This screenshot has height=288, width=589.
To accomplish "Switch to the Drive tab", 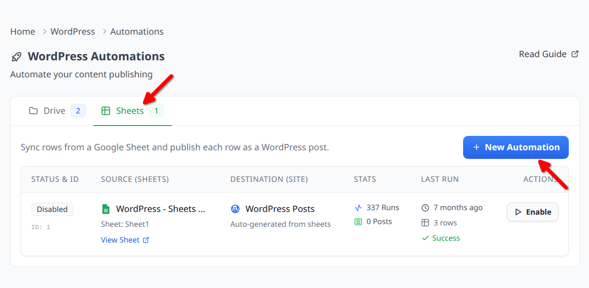I will pyautogui.click(x=54, y=111).
